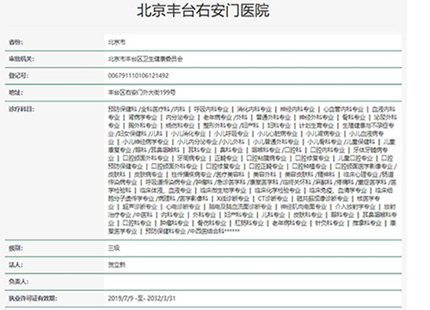Click 美容外科 in the department list

tap(265, 174)
